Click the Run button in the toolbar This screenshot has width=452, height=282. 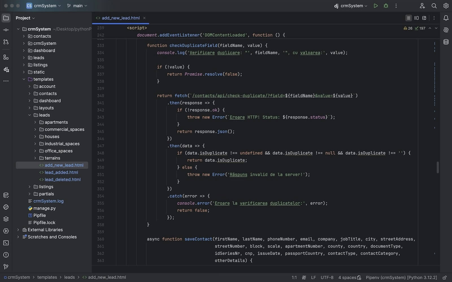point(375,6)
